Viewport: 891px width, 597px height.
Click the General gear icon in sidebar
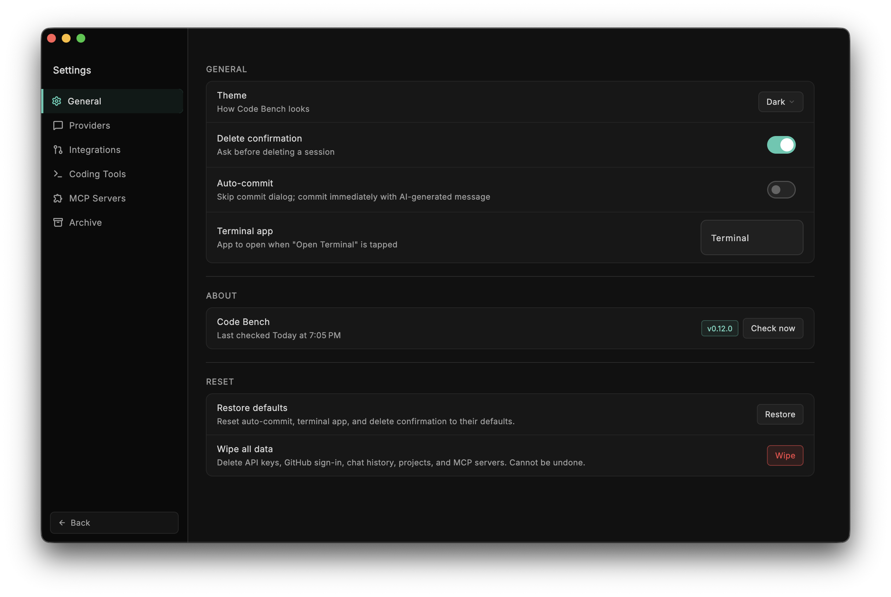pyautogui.click(x=57, y=101)
